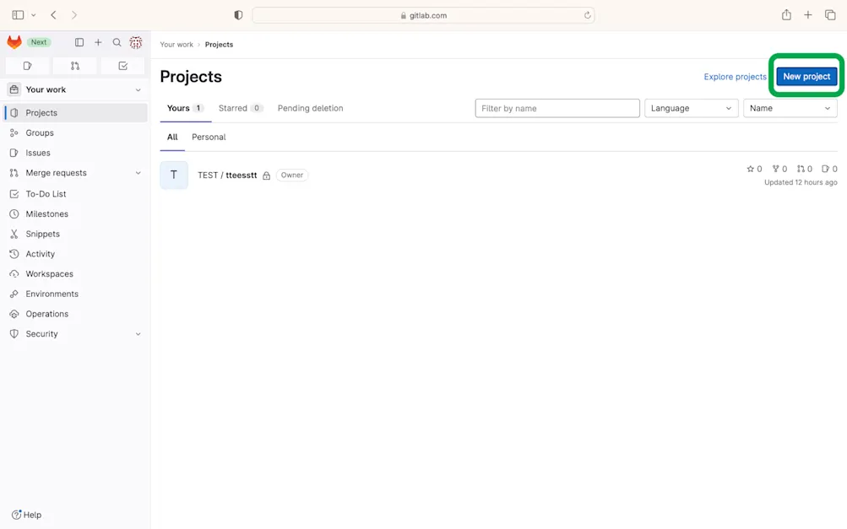Screen dimensions: 847x529
Task: Collapse the Your work section chevron
Action: pyautogui.click(x=138, y=89)
